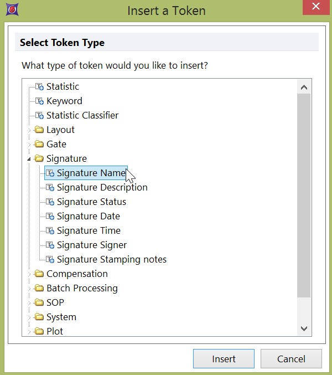Click the Statistic Classifier token icon
This screenshot has width=332, height=375.
(x=39, y=115)
